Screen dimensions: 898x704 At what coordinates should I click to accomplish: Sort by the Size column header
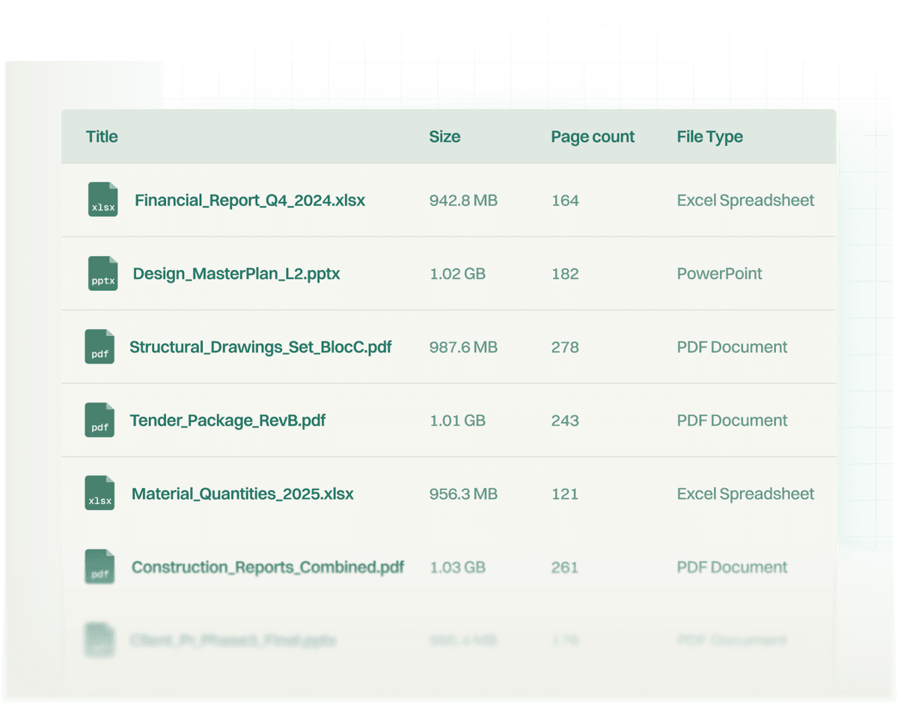(x=445, y=136)
